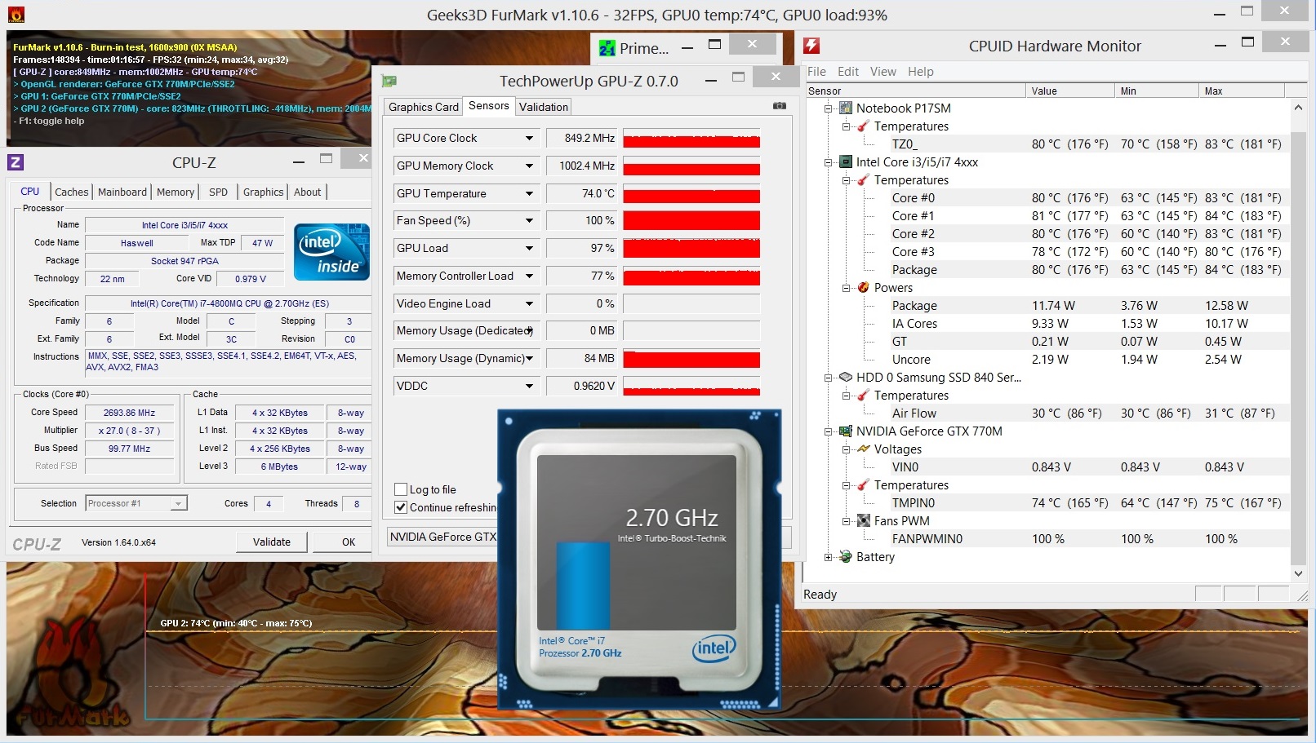Switch to the Graphics Card tab in GPU-Z

(424, 107)
